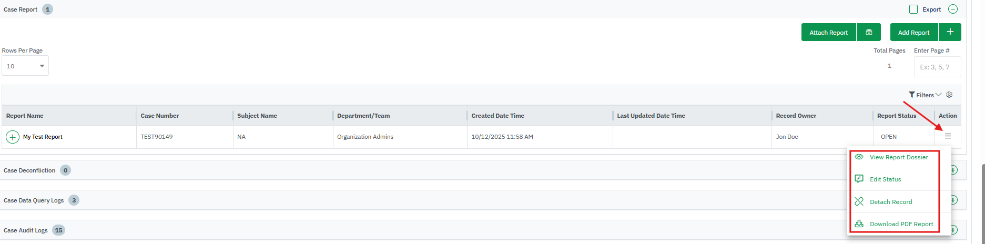The height and width of the screenshot is (244, 985).
Task: Expand the Case Audit Logs section
Action: 953,230
